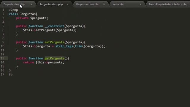Viewport: 190px width, 107px height.
Task: Click line number 17 in gutter
Action: click(2, 75)
